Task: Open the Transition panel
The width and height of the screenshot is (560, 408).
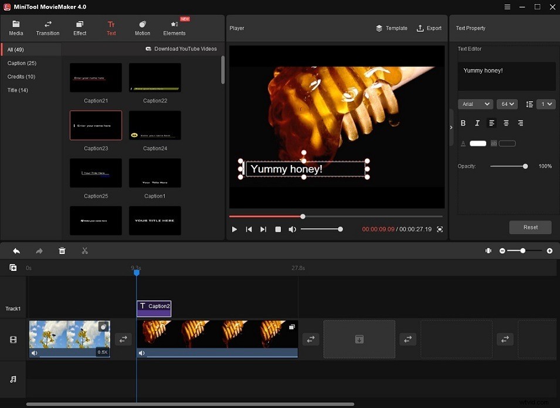Action: coord(47,28)
